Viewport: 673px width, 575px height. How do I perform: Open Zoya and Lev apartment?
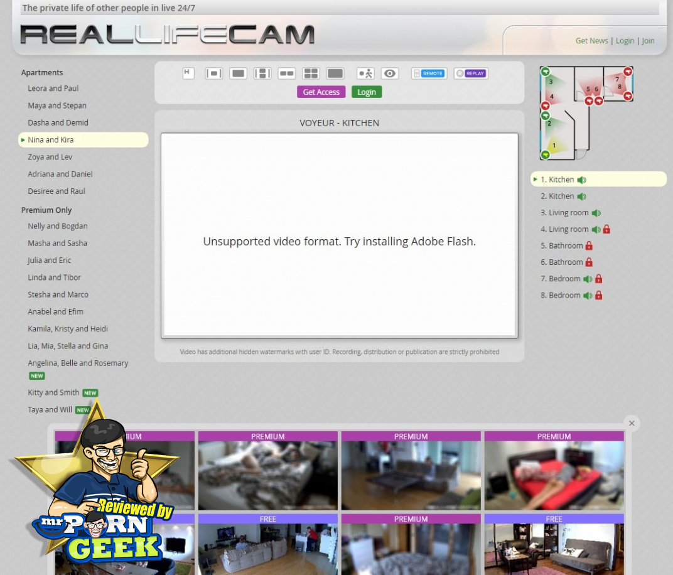(50, 157)
